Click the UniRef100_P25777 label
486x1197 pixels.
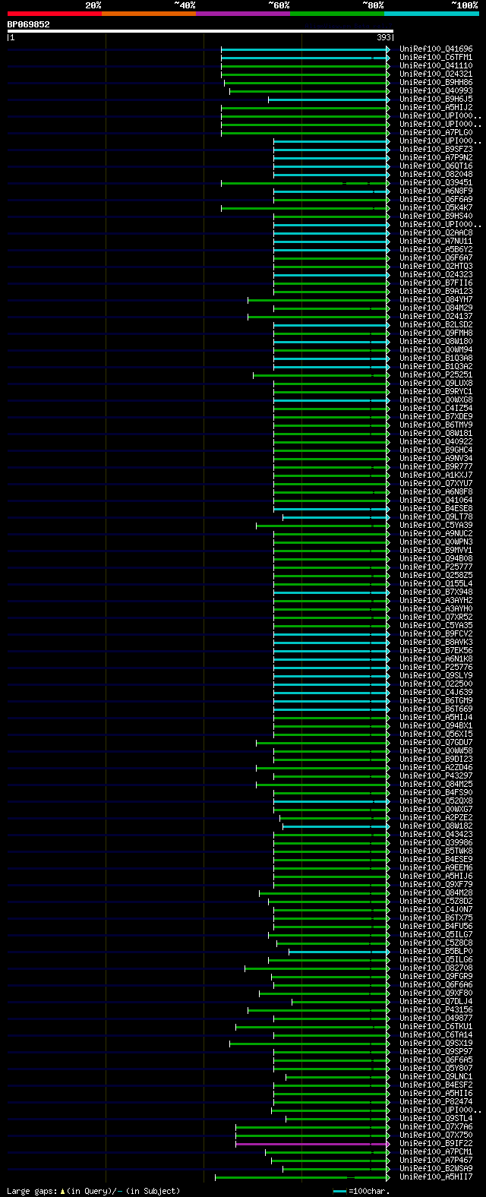436,567
